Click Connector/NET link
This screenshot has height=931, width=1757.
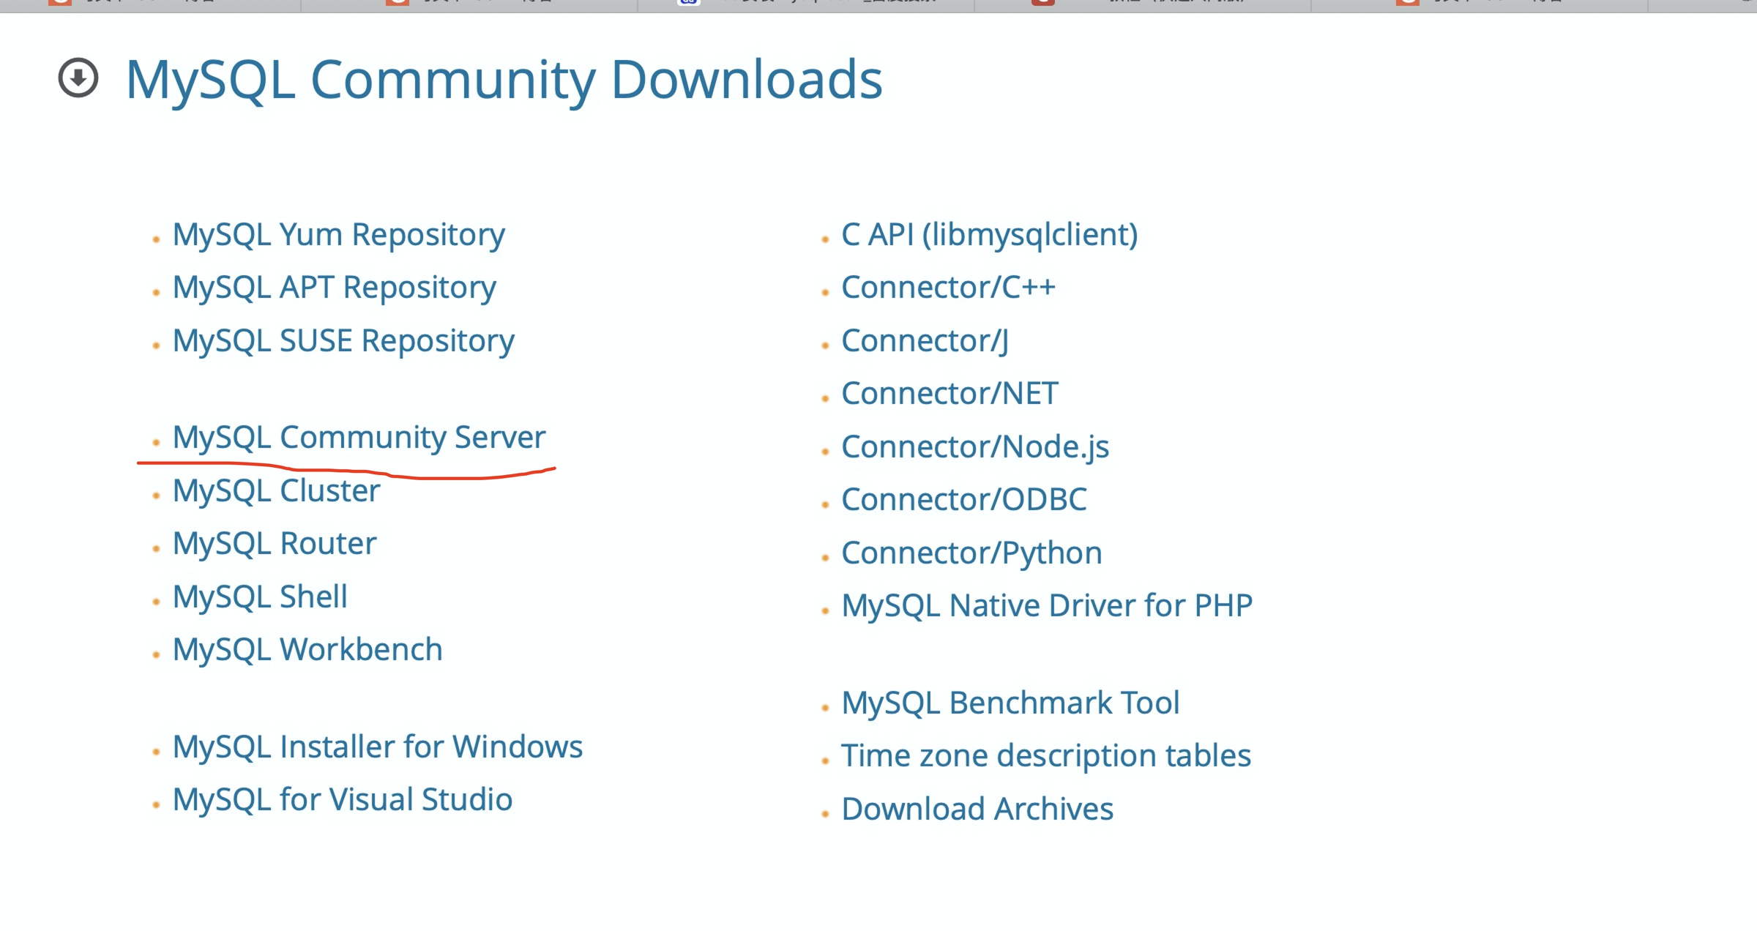(x=950, y=394)
